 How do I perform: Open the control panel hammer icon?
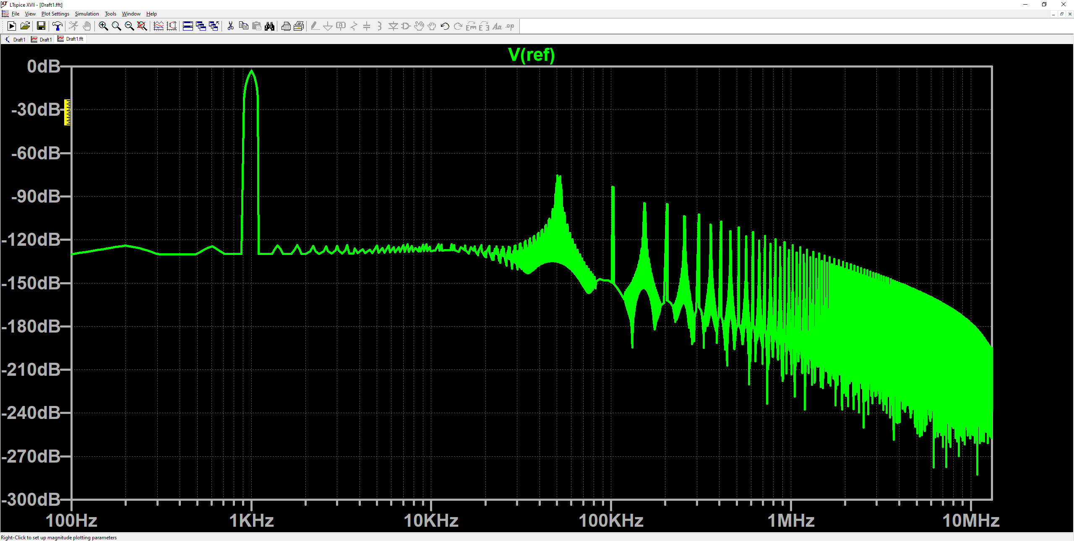point(57,26)
